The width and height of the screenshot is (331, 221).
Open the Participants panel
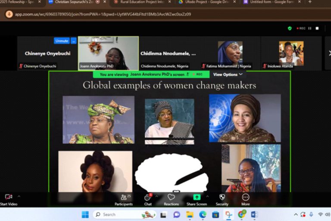click(124, 198)
